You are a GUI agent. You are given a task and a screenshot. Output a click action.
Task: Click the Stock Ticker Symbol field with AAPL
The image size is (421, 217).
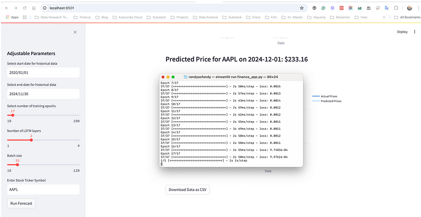click(x=43, y=189)
